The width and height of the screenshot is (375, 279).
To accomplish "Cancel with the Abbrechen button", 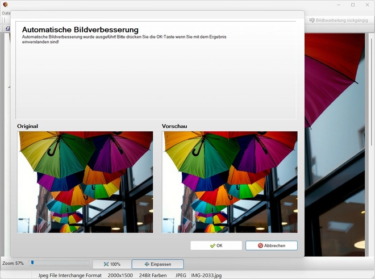I will pyautogui.click(x=272, y=245).
